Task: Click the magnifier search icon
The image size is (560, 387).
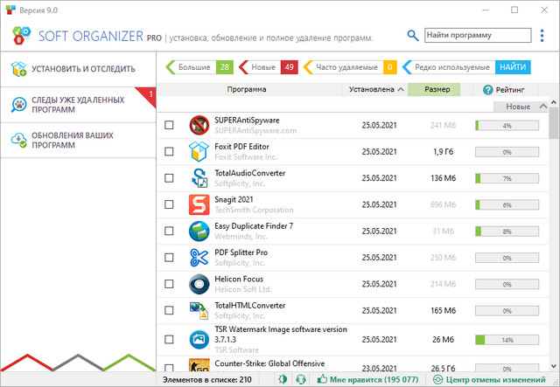Action: click(x=413, y=36)
